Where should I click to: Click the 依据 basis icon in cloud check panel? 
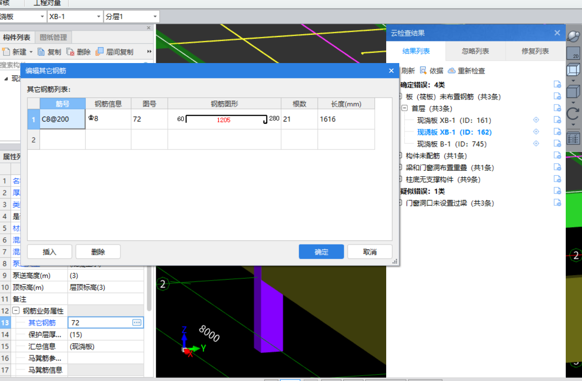coord(423,71)
